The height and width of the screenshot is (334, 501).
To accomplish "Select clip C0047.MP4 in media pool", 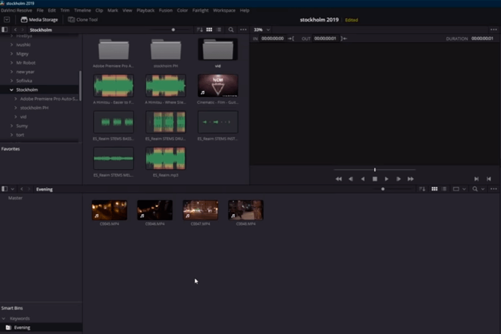I will tap(200, 210).
